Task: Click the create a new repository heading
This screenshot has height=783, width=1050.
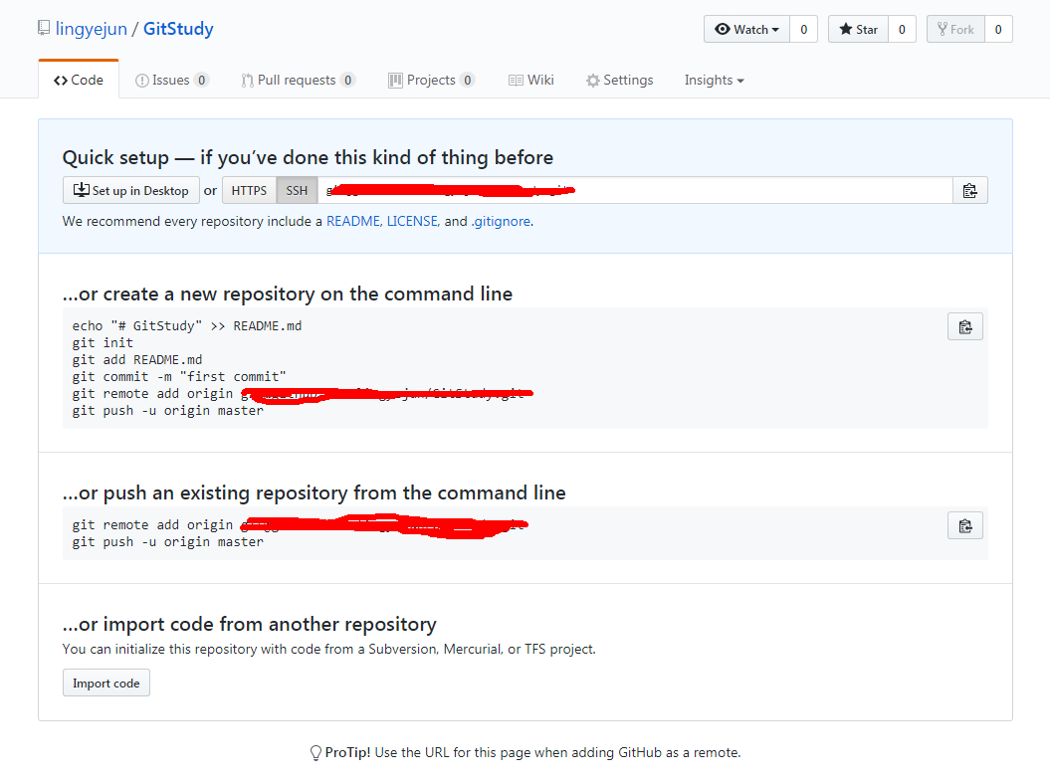Action: pos(288,294)
